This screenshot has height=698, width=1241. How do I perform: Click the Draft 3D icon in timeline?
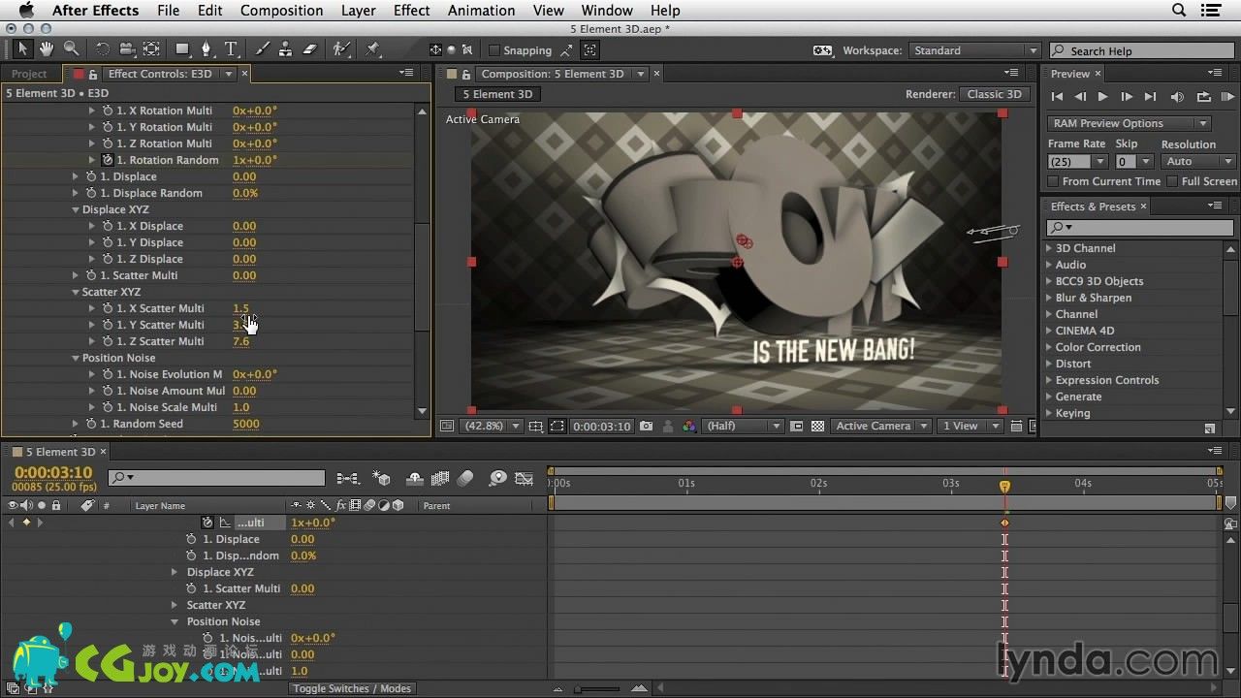pos(382,478)
